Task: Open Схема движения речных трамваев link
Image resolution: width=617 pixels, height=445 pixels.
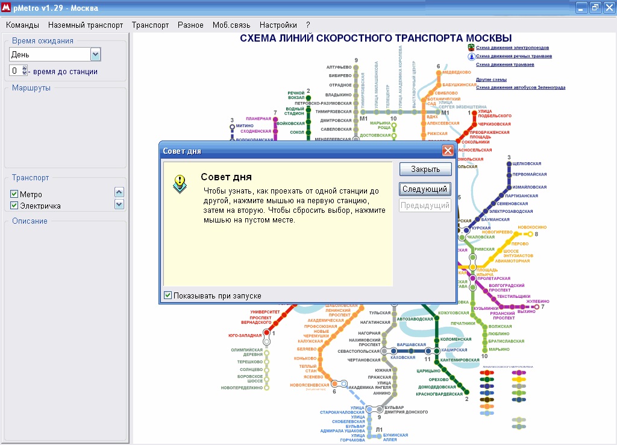Action: [514, 56]
